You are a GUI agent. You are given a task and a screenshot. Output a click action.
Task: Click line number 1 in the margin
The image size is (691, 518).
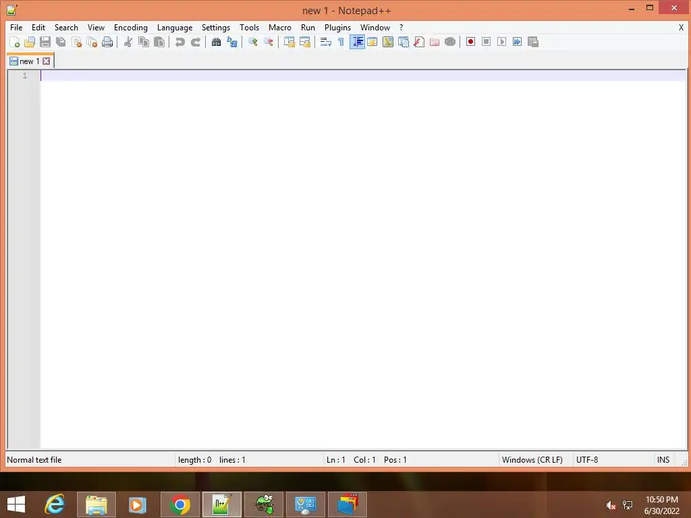click(x=25, y=76)
